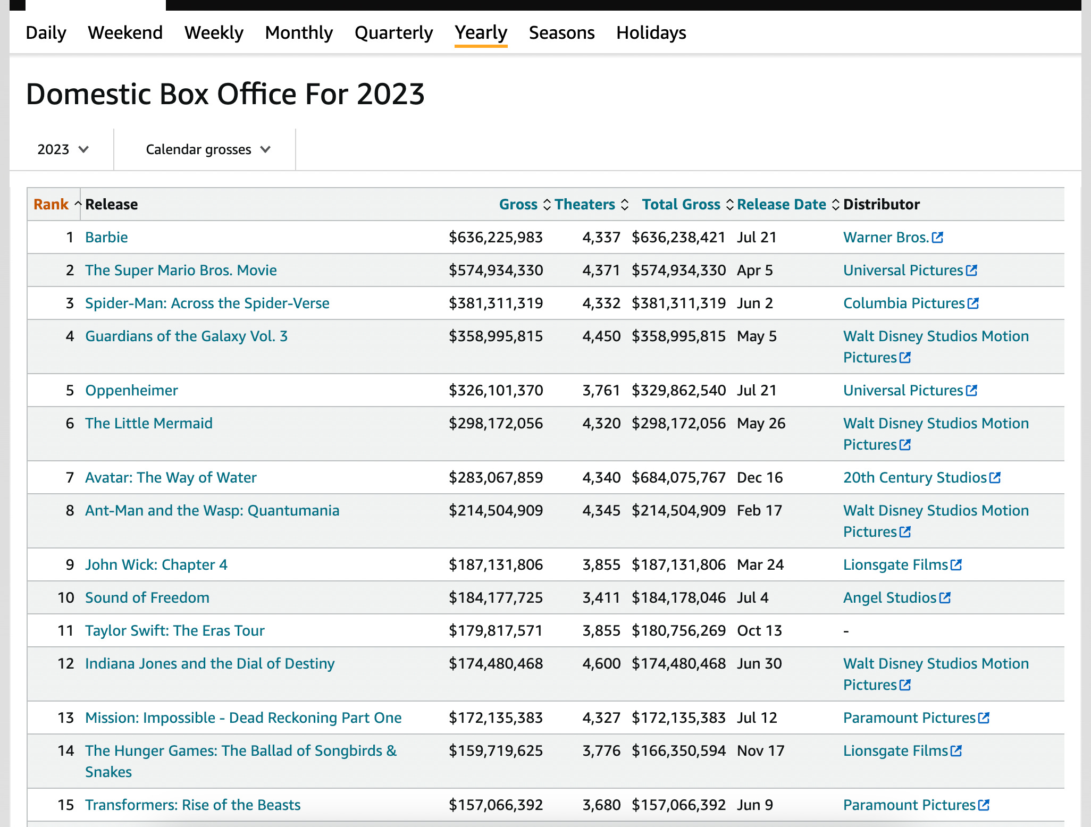Open Taylor Swift: The Eras Tour link

(174, 631)
